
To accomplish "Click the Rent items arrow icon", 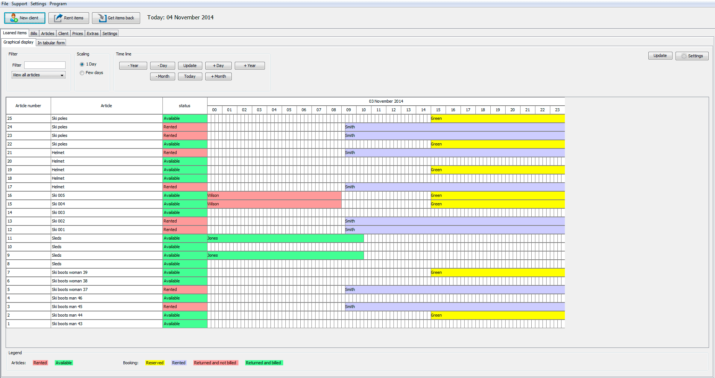I will (58, 18).
